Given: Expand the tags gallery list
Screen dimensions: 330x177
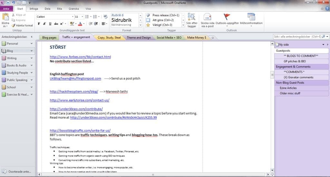Looking at the screenshot, I should (183, 25).
